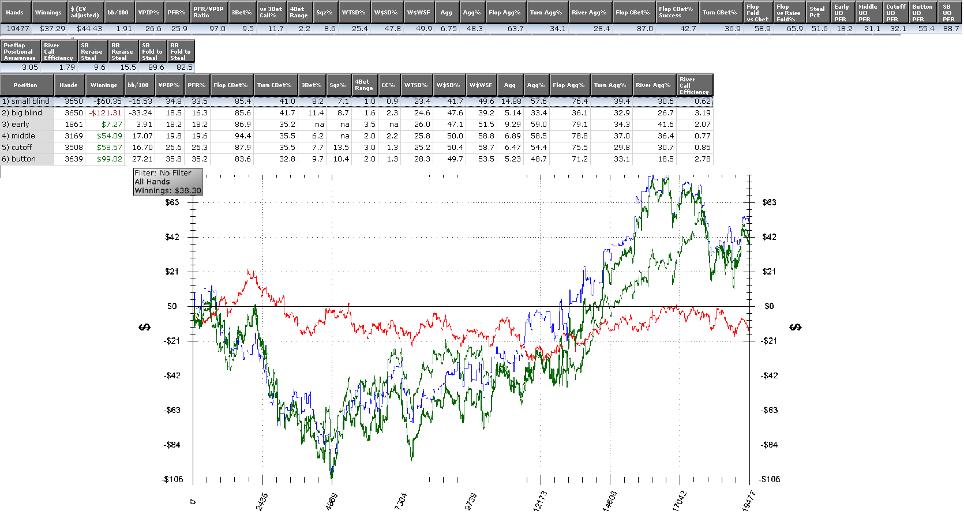Click the Early UO PFR header
This screenshot has height=515, width=964.
[x=843, y=12]
